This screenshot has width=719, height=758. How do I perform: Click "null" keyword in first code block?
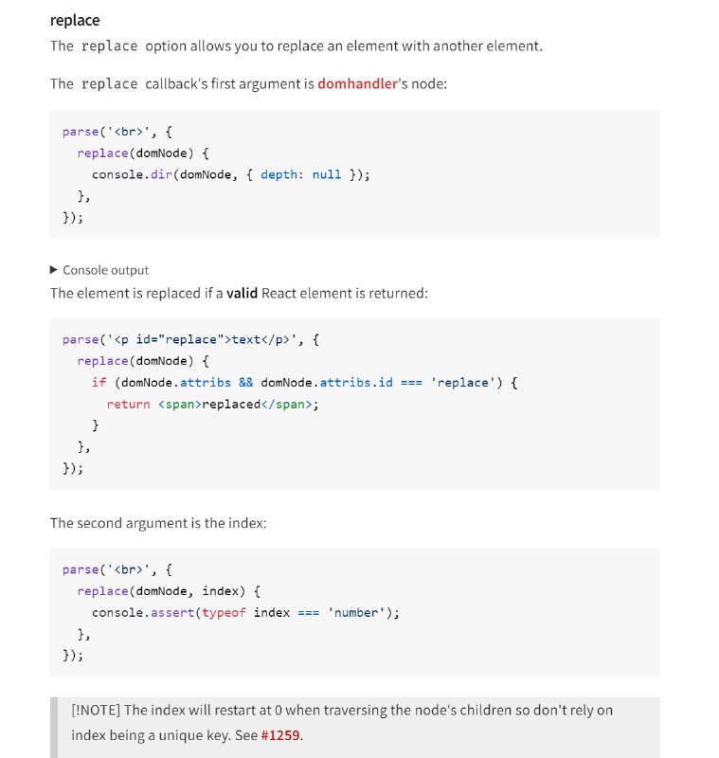(x=327, y=174)
